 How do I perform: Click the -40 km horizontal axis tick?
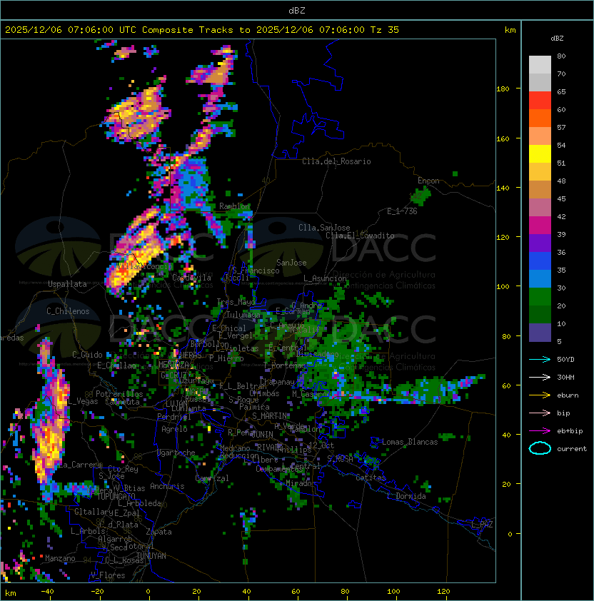[x=47, y=592]
